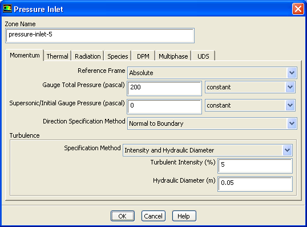Click the Hydraulic Diameter (m) field

tap(255, 184)
